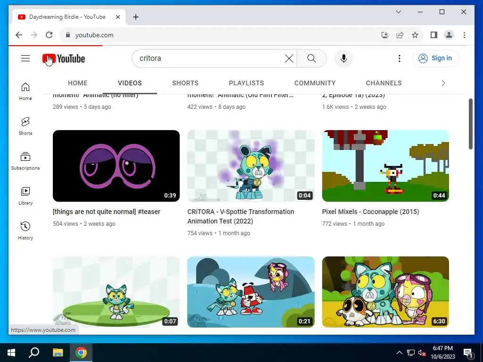Open Shorts in the sidebar
The image size is (483, 362).
point(25,126)
